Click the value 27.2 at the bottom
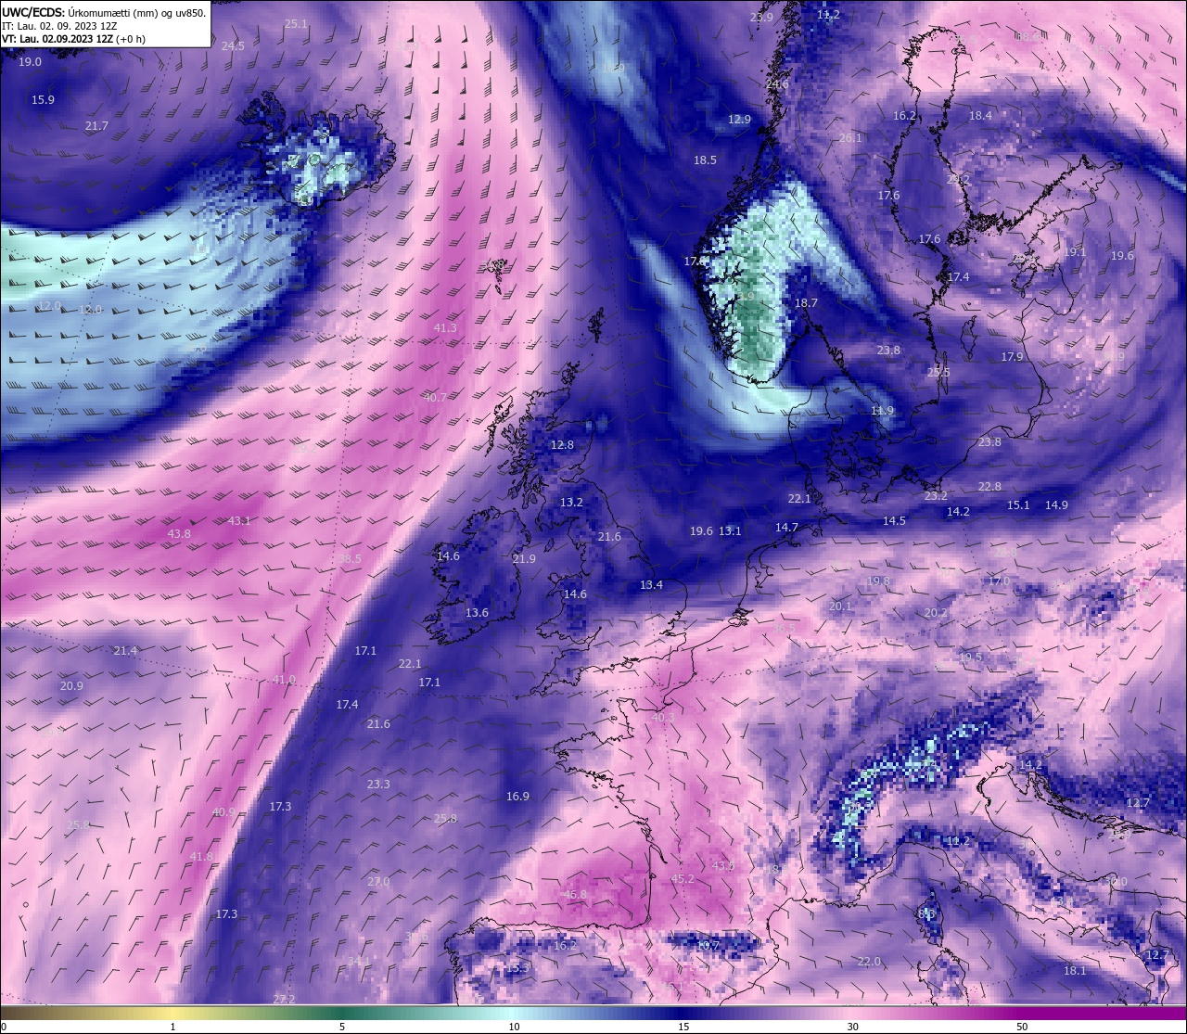Image resolution: width=1187 pixels, height=1034 pixels. point(284,1000)
